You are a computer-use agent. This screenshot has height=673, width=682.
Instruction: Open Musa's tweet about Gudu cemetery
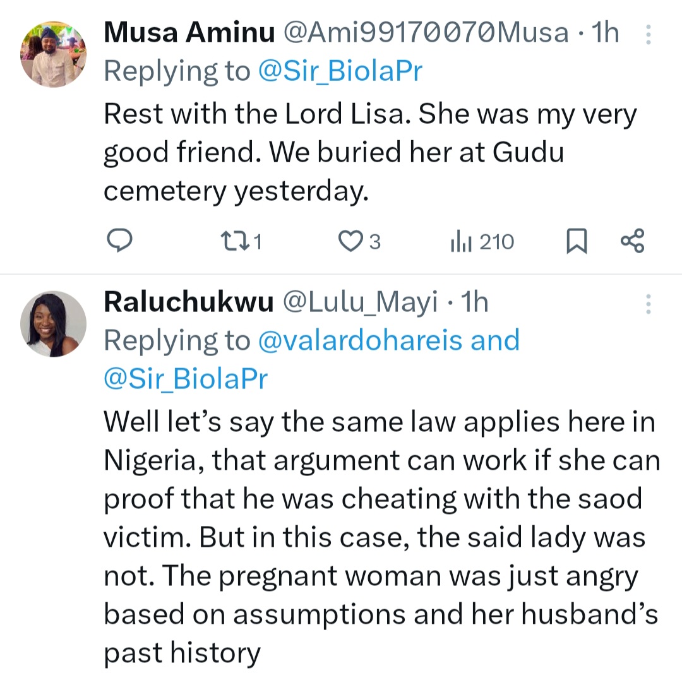tap(369, 153)
